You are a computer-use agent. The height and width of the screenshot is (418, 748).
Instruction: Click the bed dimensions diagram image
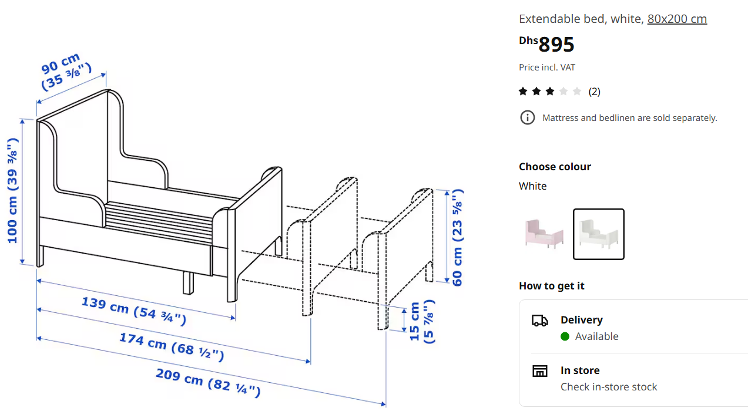point(235,235)
